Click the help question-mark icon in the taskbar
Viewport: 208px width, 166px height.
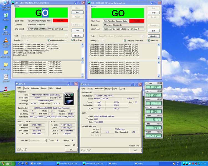click(174, 164)
